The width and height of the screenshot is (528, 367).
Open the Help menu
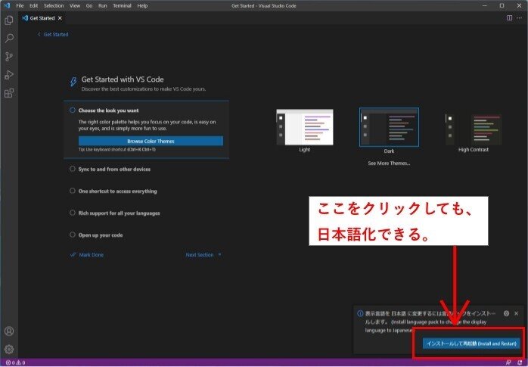pos(142,5)
